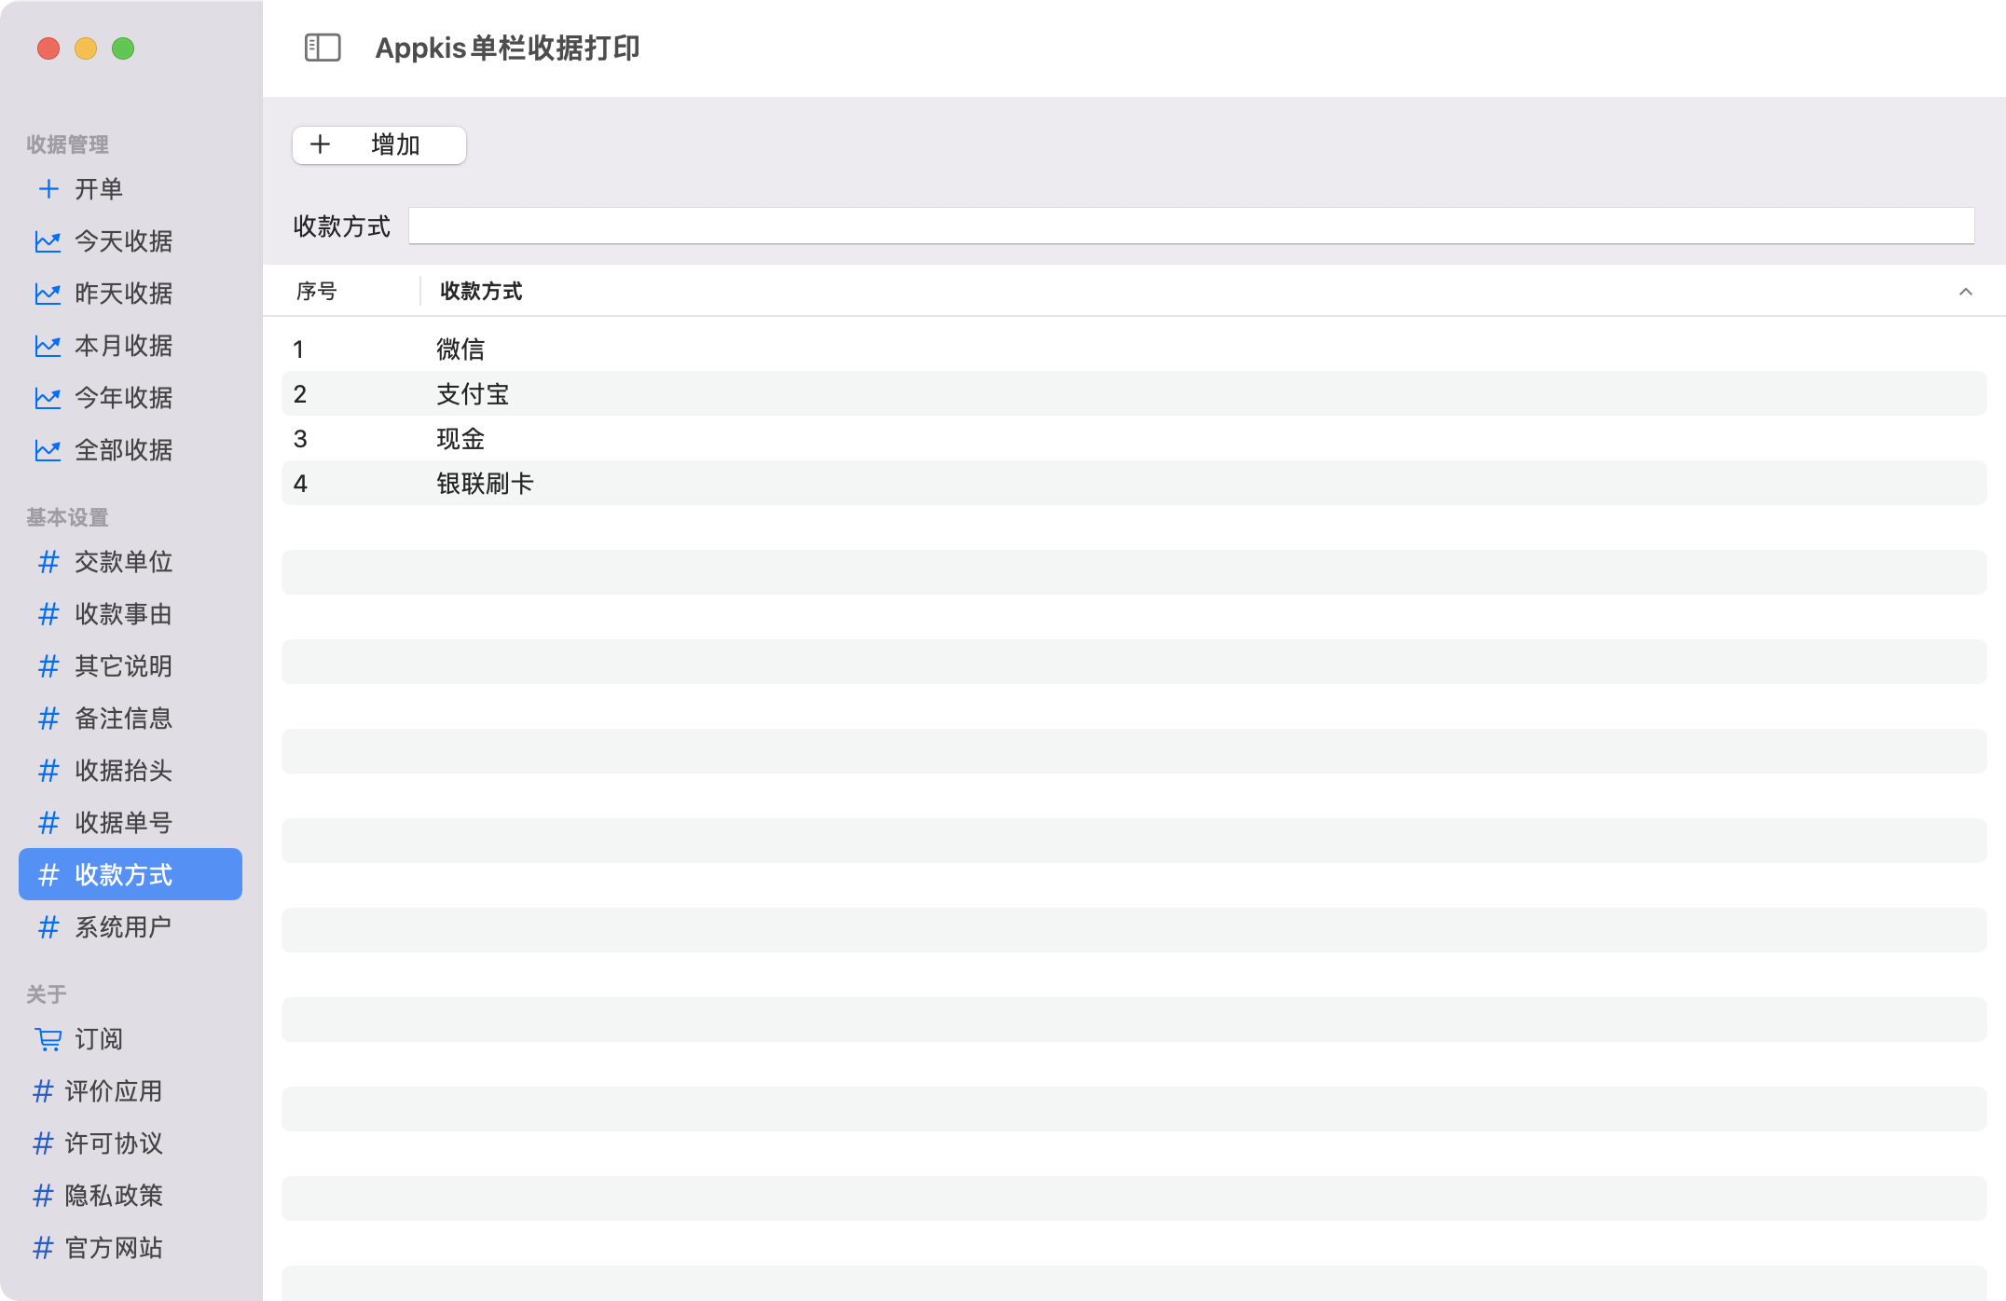Click the hash icon beside 隐私政策
The image size is (2006, 1301).
(43, 1196)
